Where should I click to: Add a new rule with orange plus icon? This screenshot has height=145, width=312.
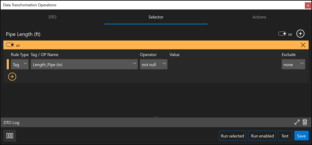pyautogui.click(x=12, y=76)
